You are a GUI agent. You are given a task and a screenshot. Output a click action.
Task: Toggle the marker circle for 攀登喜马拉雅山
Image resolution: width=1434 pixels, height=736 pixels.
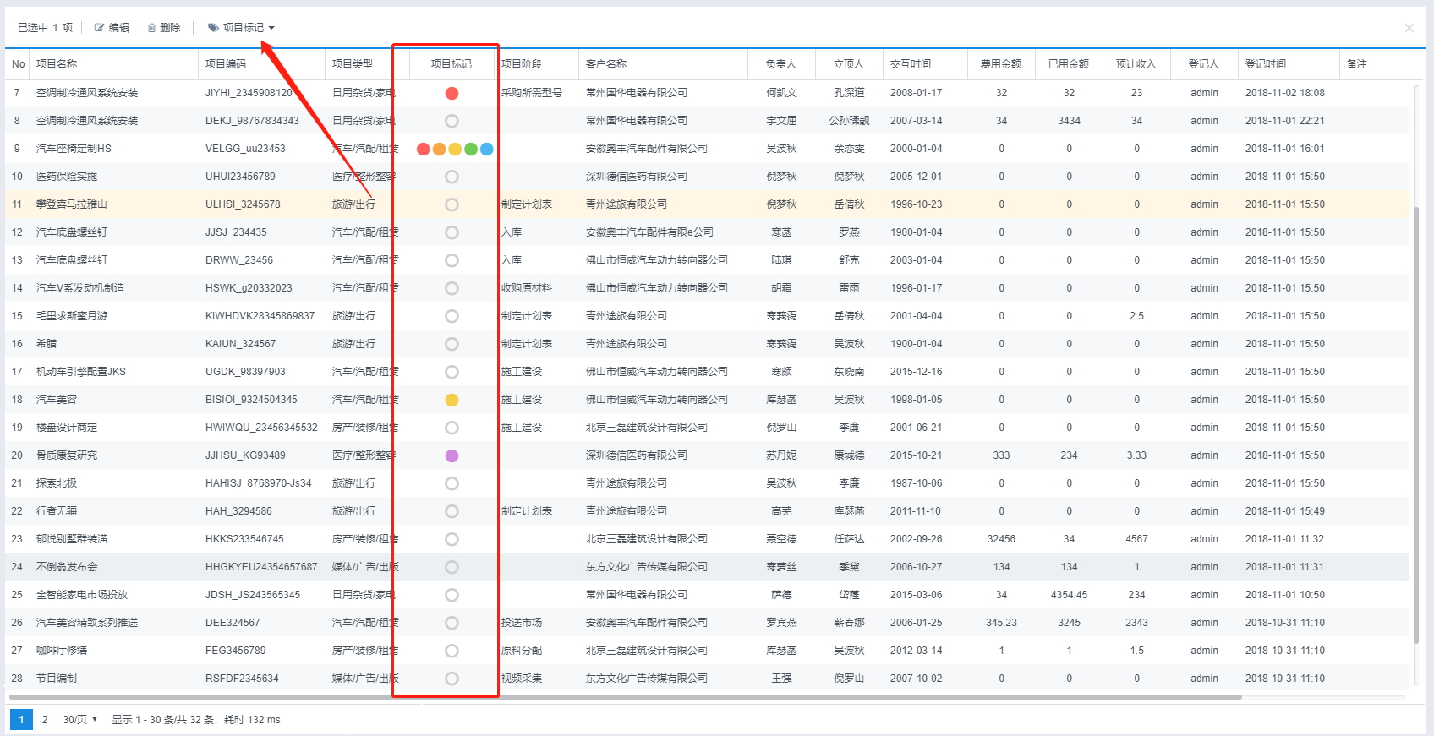point(452,204)
